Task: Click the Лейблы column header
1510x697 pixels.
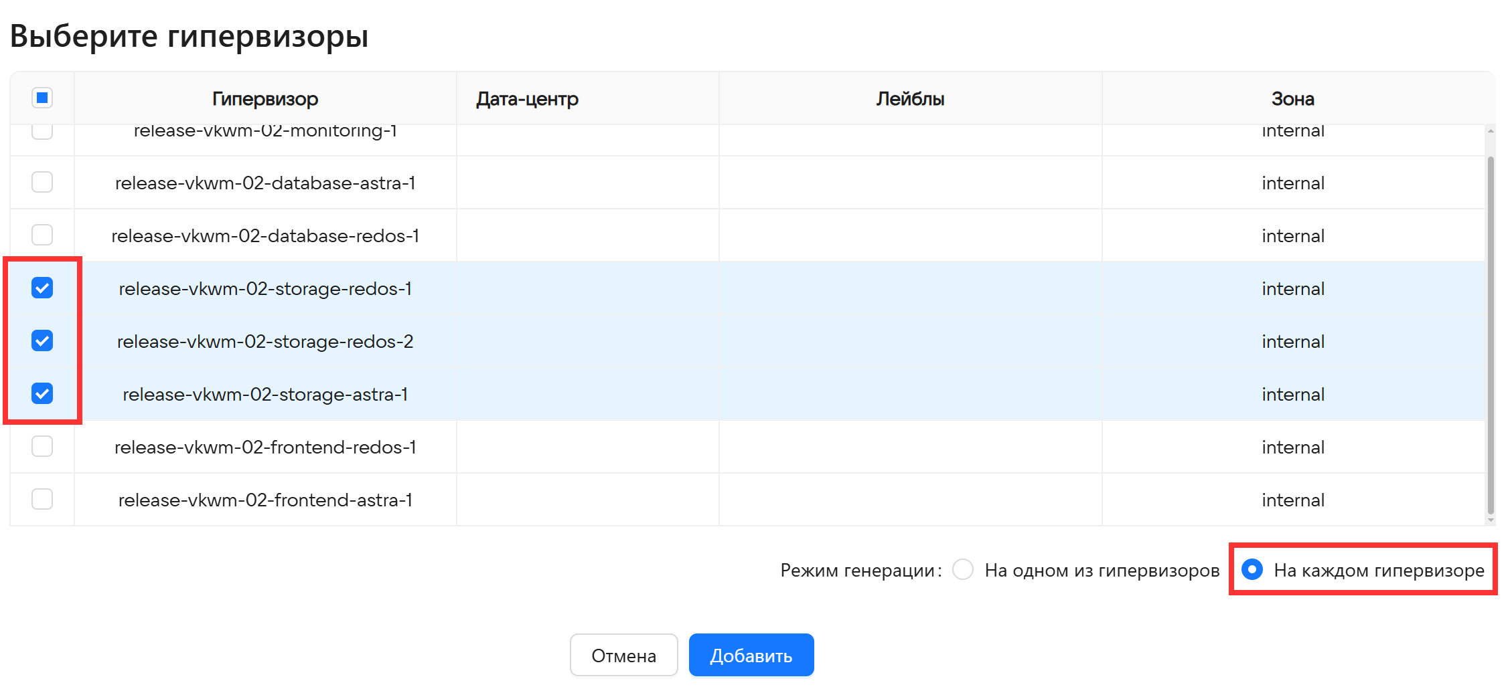Action: 910,99
